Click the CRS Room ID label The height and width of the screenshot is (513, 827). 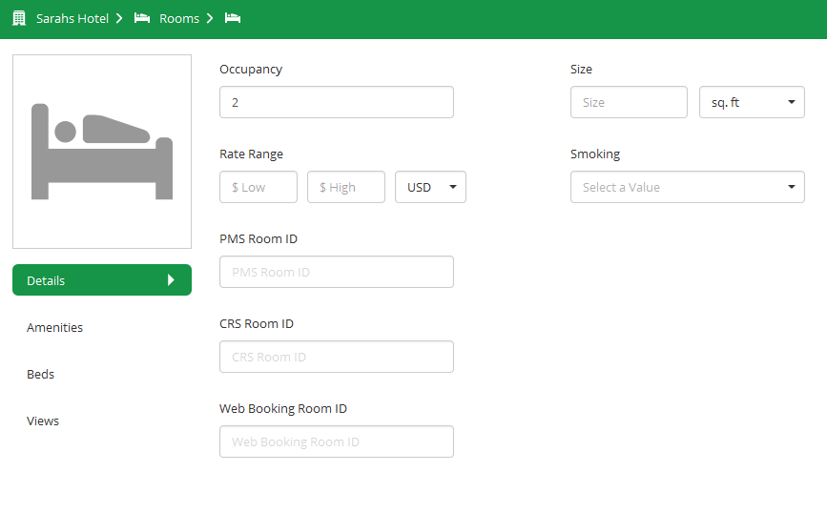257,323
